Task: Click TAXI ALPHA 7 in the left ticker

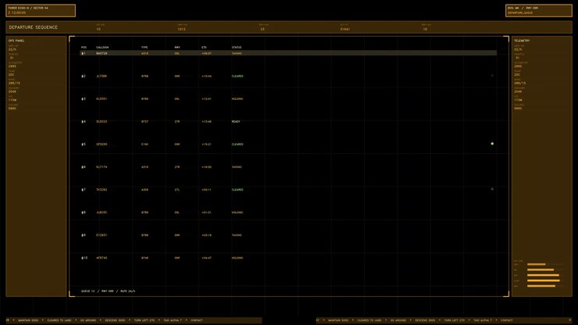Action: 173,320
